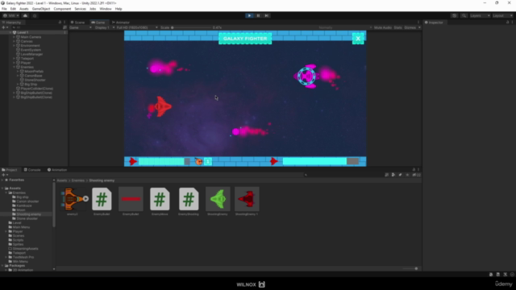Viewport: 516px width, 290px height.
Task: Select the LevelManager object
Action: click(x=31, y=54)
